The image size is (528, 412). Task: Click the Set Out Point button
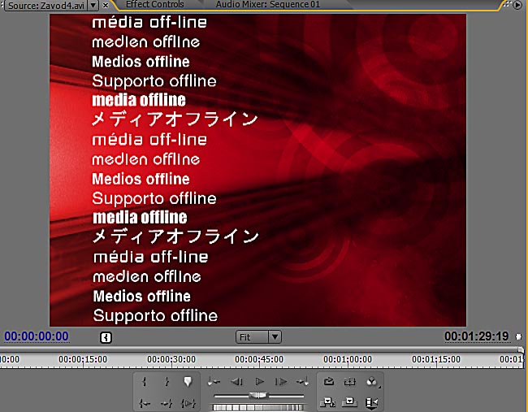[167, 382]
